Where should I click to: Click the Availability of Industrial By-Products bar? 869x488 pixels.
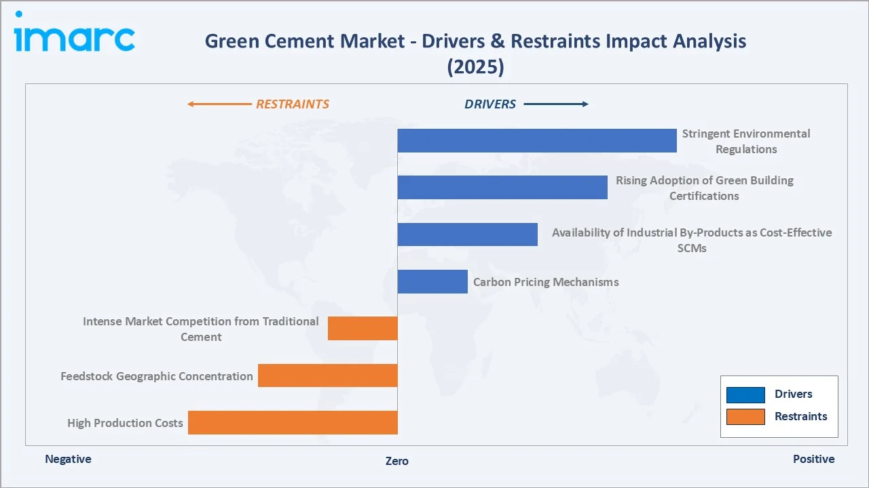click(467, 234)
